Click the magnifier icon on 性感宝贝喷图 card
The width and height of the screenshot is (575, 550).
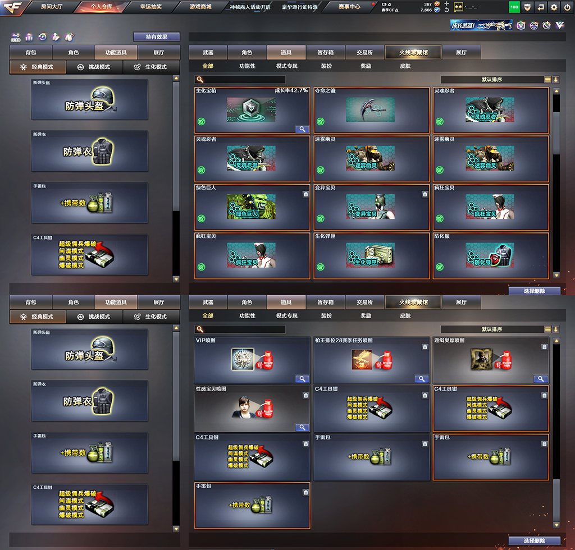click(302, 427)
